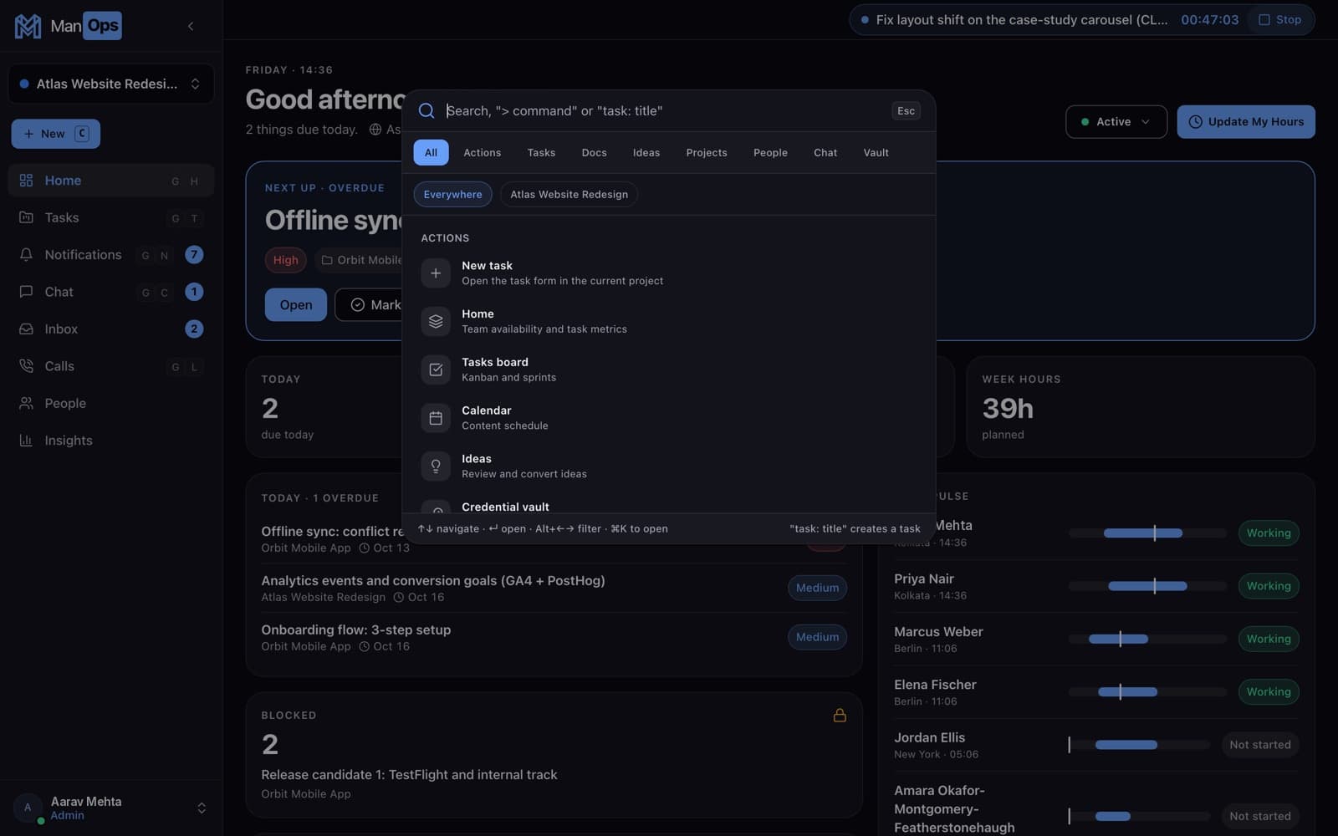Open Analytics events and conversion goals task
Image resolution: width=1338 pixels, height=836 pixels.
click(x=554, y=588)
